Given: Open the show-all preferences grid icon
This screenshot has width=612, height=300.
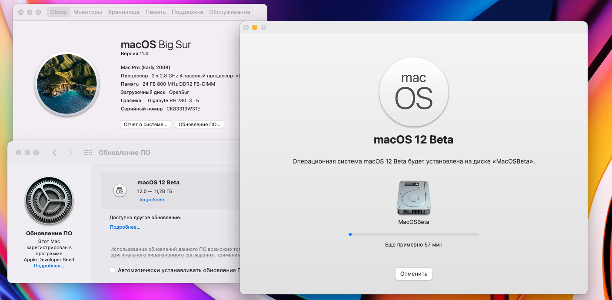Looking at the screenshot, I should [x=88, y=153].
